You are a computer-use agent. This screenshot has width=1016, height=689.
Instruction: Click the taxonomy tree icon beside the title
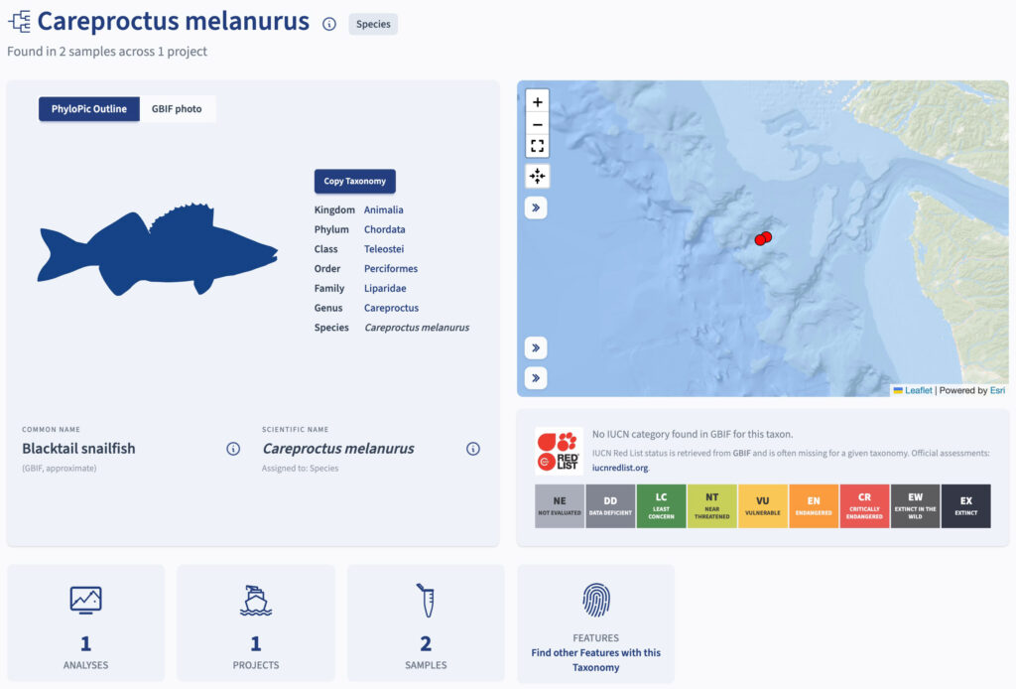20,22
